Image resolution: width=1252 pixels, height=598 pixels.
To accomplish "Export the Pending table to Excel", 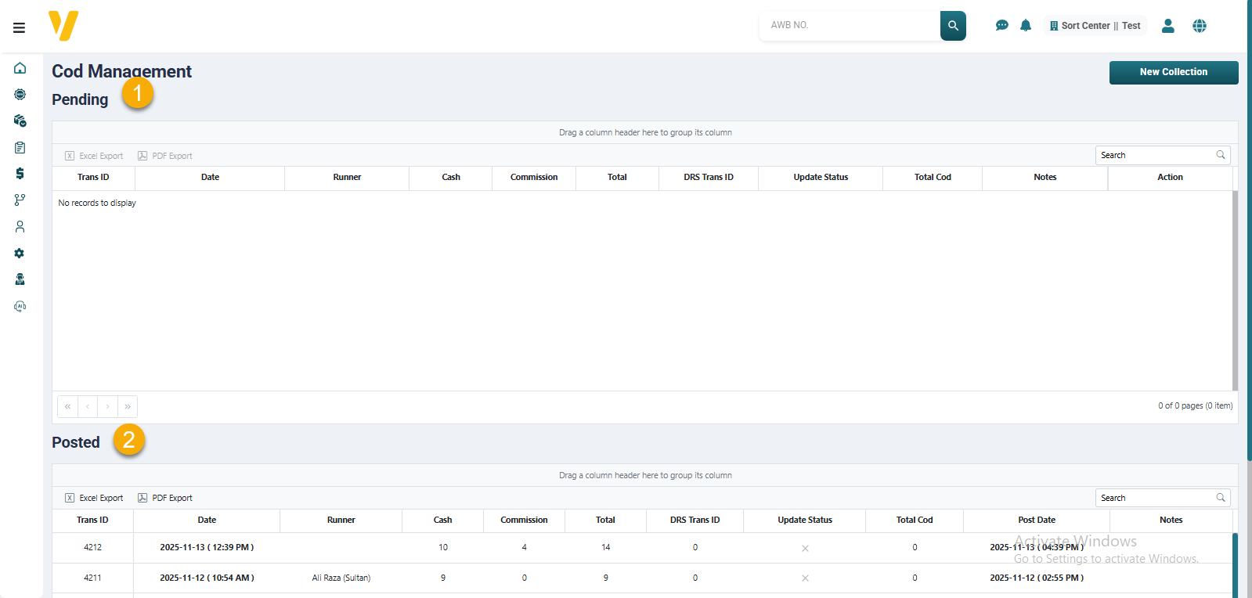I will click(x=94, y=156).
